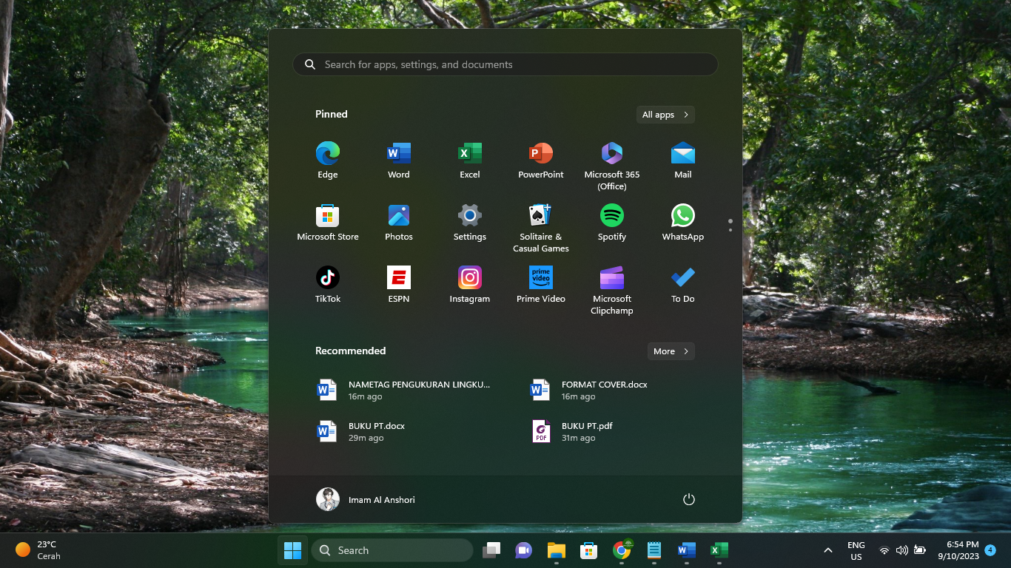Open Microsoft Store from pinned apps
Viewport: 1011px width, 568px height.
point(328,223)
